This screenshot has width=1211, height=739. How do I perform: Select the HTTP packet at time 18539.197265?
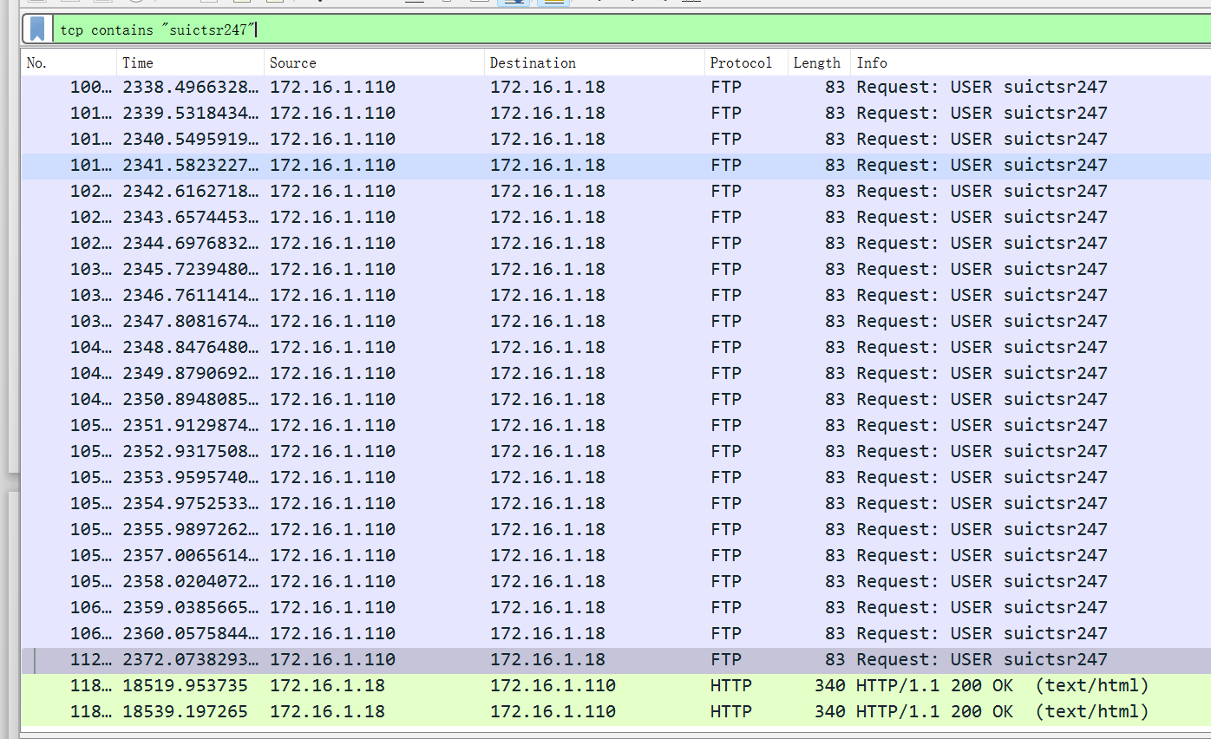tap(616, 711)
